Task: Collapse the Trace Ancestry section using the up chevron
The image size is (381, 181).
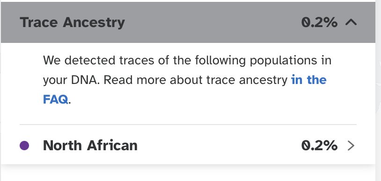Action: 351,22
